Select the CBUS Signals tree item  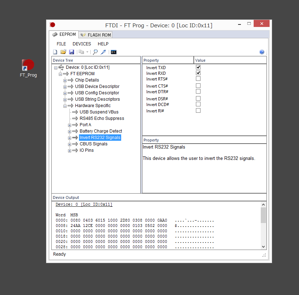pos(94,144)
